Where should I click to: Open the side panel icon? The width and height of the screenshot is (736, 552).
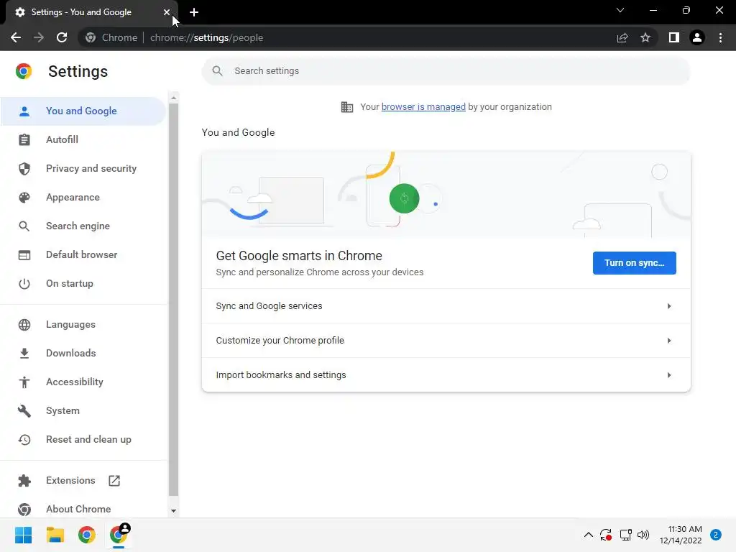click(x=674, y=37)
